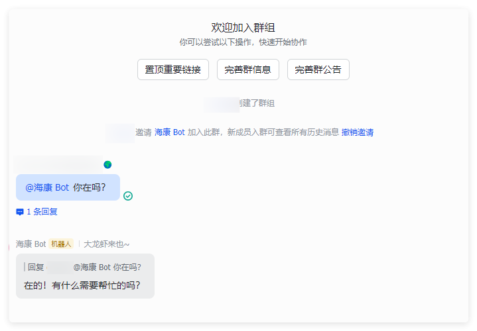Click the 大龙虾来也~ signature text
Screen dimensions: 477x331
pyautogui.click(x=106, y=244)
